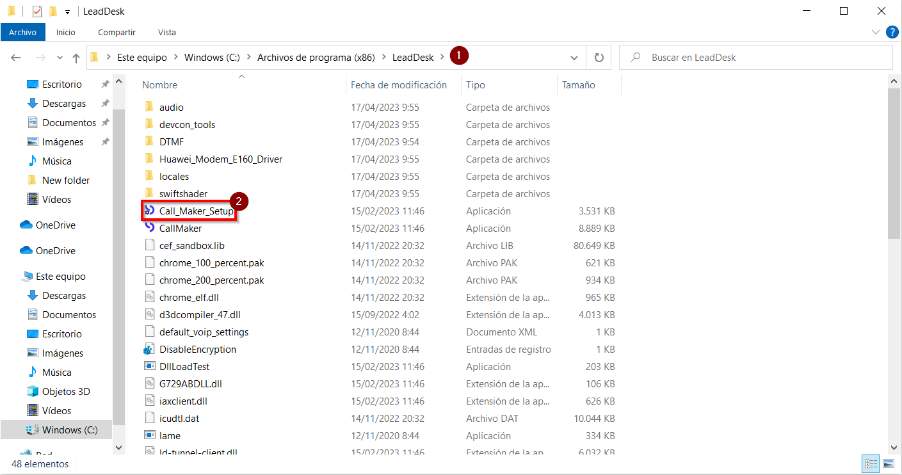This screenshot has height=475, width=902.
Task: Click the DllLoadTest application icon
Action: [149, 366]
